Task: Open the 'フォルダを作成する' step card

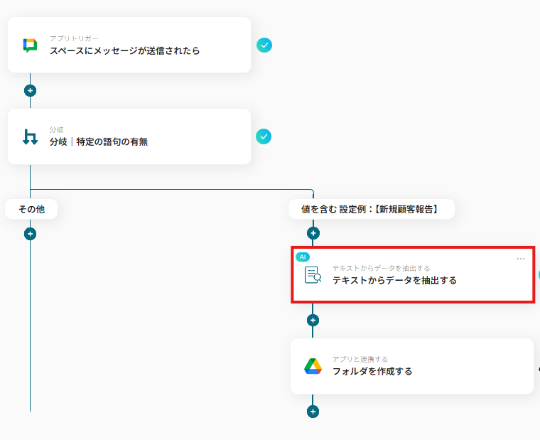Action: tap(412, 366)
